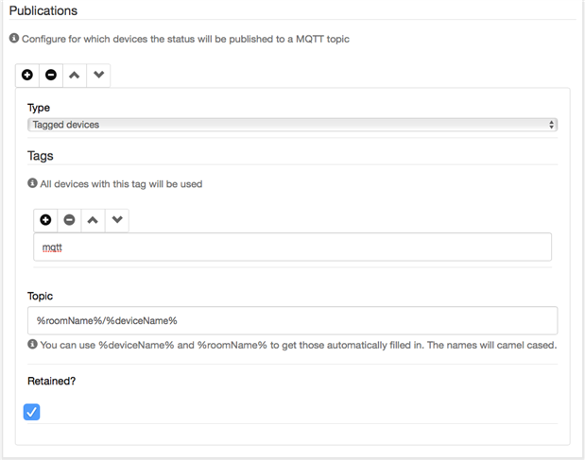The image size is (585, 460).
Task: Uncheck the Retained? checkbox
Action: 32,412
